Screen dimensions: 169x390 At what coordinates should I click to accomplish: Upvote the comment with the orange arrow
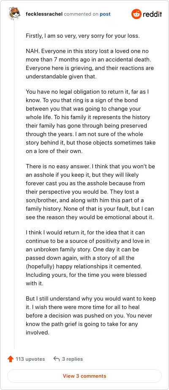pos(11,359)
